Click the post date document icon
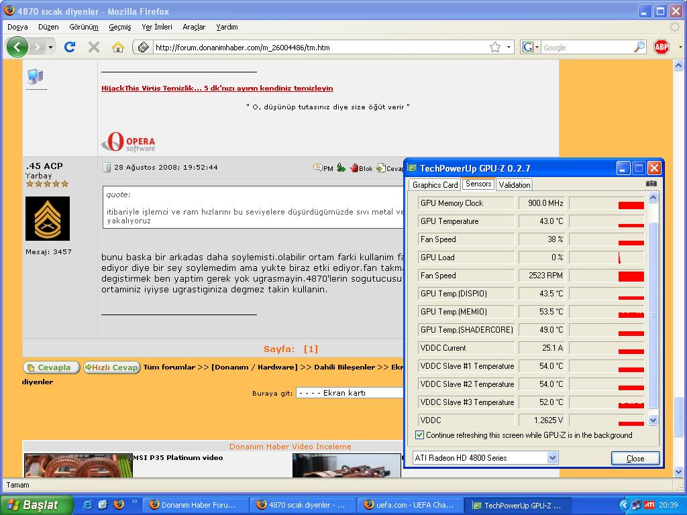The image size is (687, 515). pyautogui.click(x=107, y=167)
